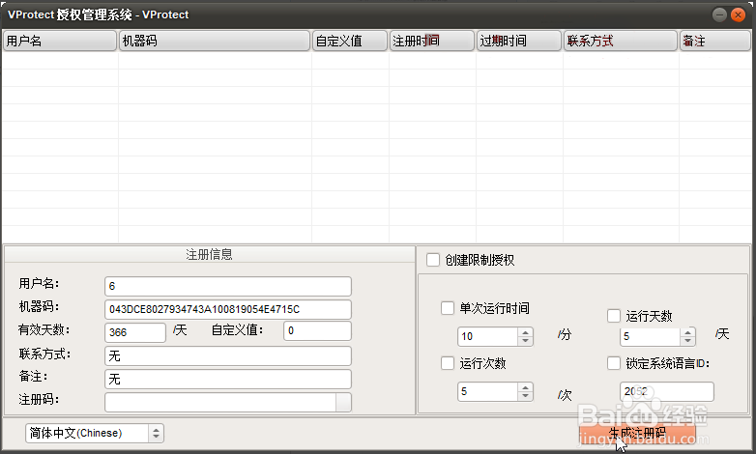This screenshot has height=454, width=756.
Task: Enable 创建限制授权 checkbox
Action: pyautogui.click(x=433, y=260)
